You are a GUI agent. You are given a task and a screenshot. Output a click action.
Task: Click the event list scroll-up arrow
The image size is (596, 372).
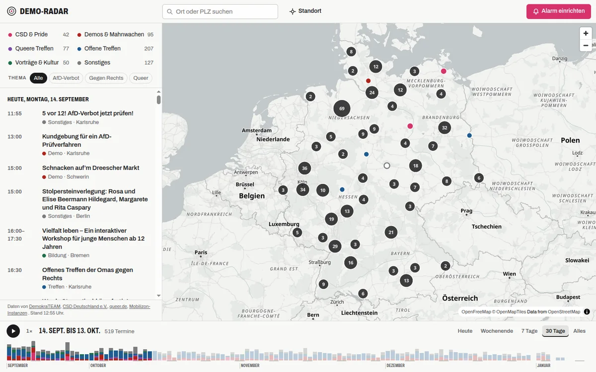(x=159, y=91)
